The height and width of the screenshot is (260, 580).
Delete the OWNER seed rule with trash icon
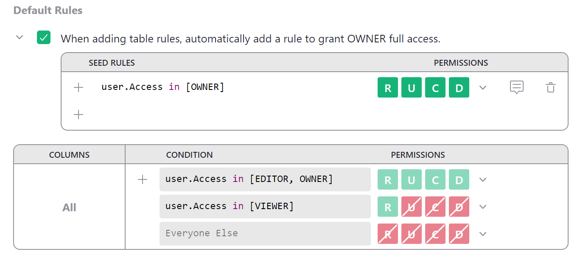pyautogui.click(x=550, y=87)
